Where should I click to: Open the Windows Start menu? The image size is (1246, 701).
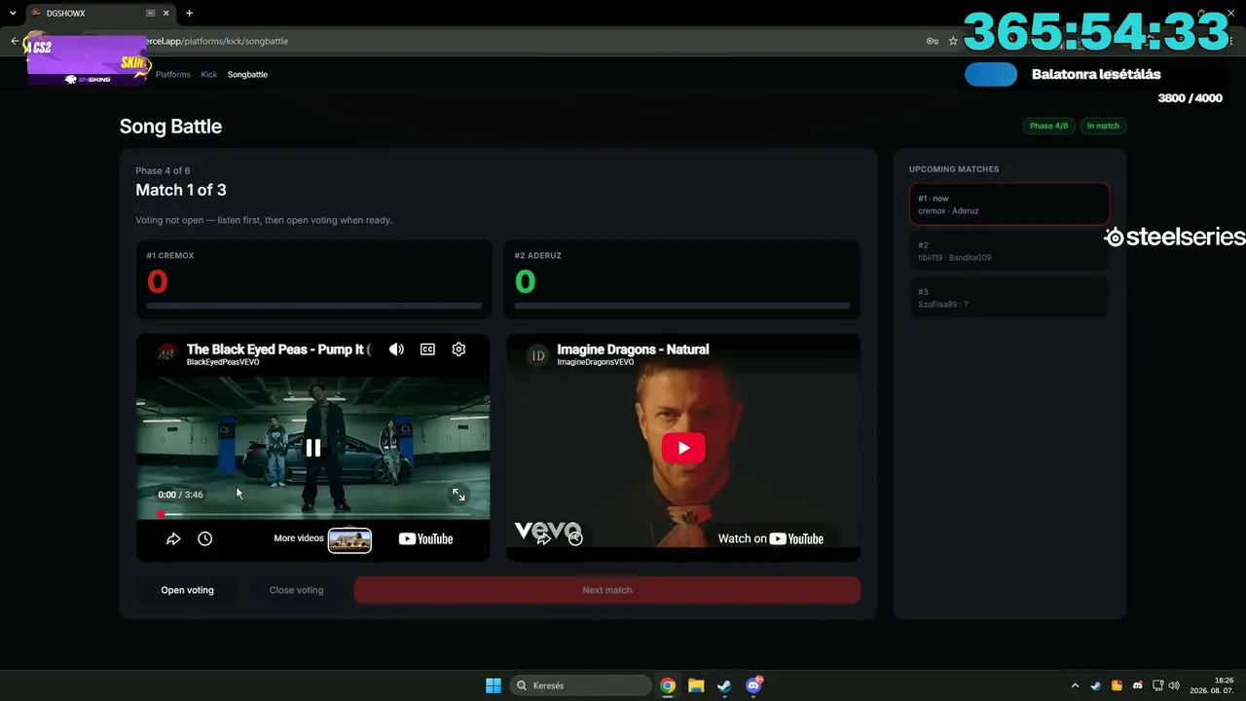(x=494, y=685)
